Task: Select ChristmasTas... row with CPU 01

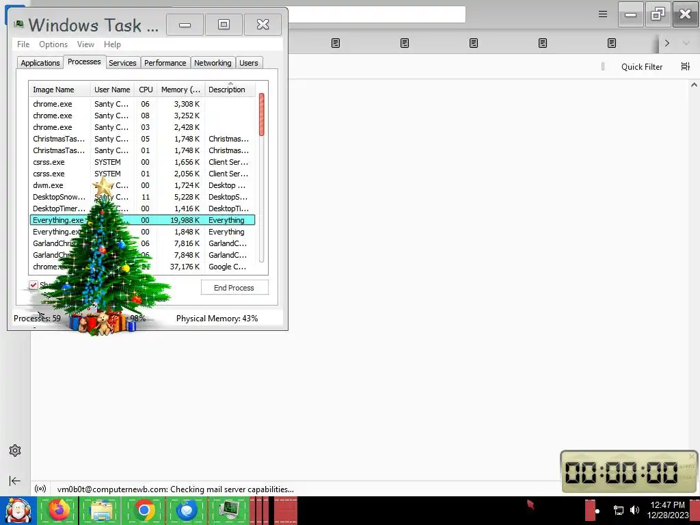Action: [x=142, y=150]
